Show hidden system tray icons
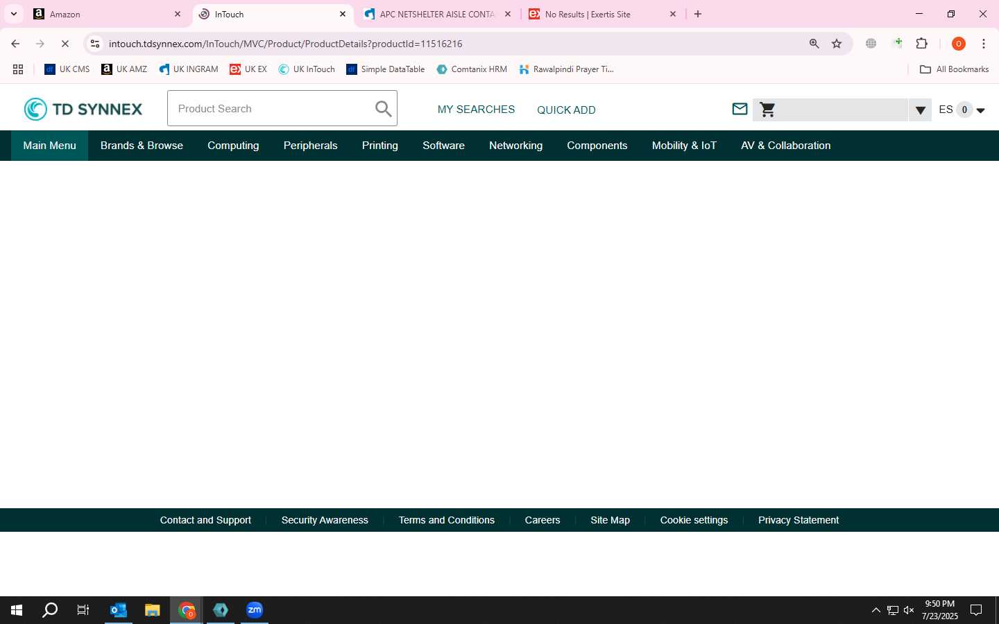 click(876, 610)
